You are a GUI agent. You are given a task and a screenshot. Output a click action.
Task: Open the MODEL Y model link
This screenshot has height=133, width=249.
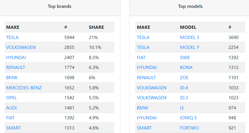[189, 47]
